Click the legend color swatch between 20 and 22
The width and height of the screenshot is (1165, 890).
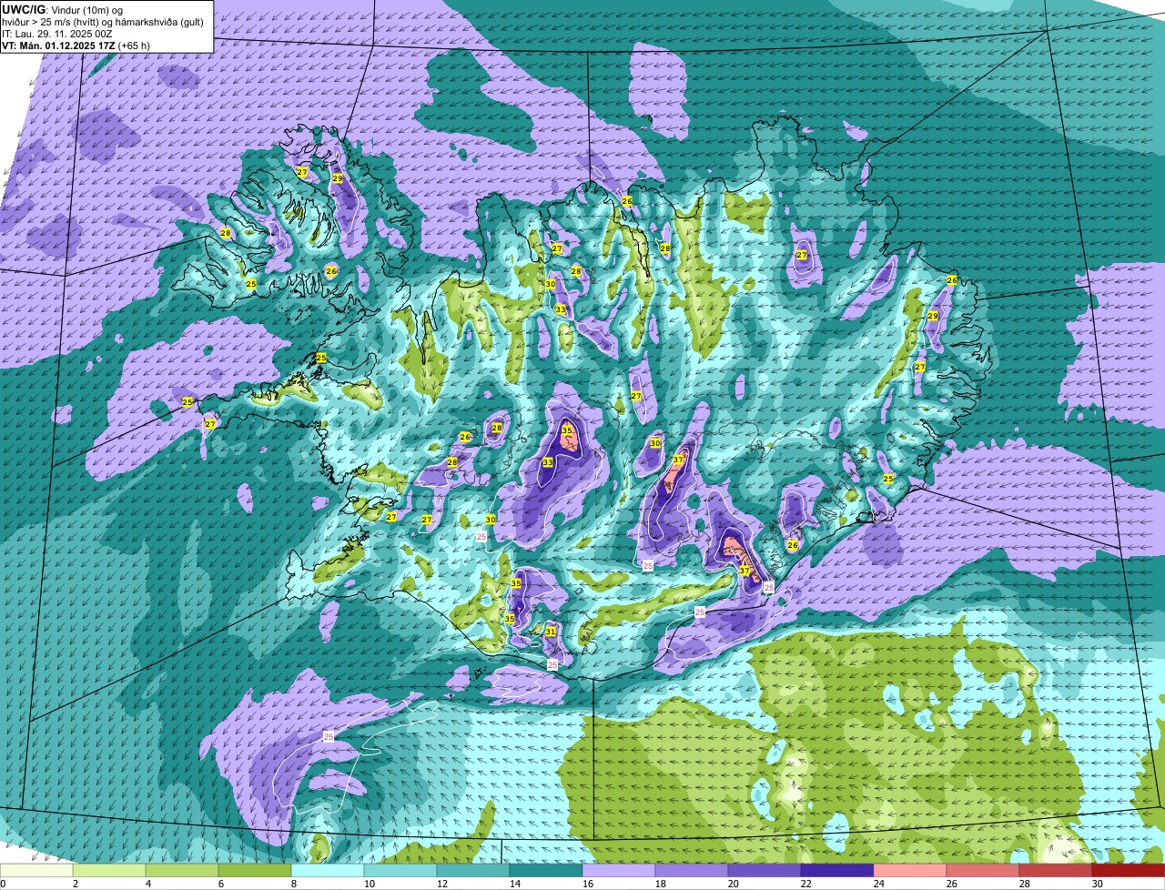pos(765,871)
